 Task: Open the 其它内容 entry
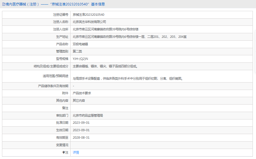pos(79,101)
